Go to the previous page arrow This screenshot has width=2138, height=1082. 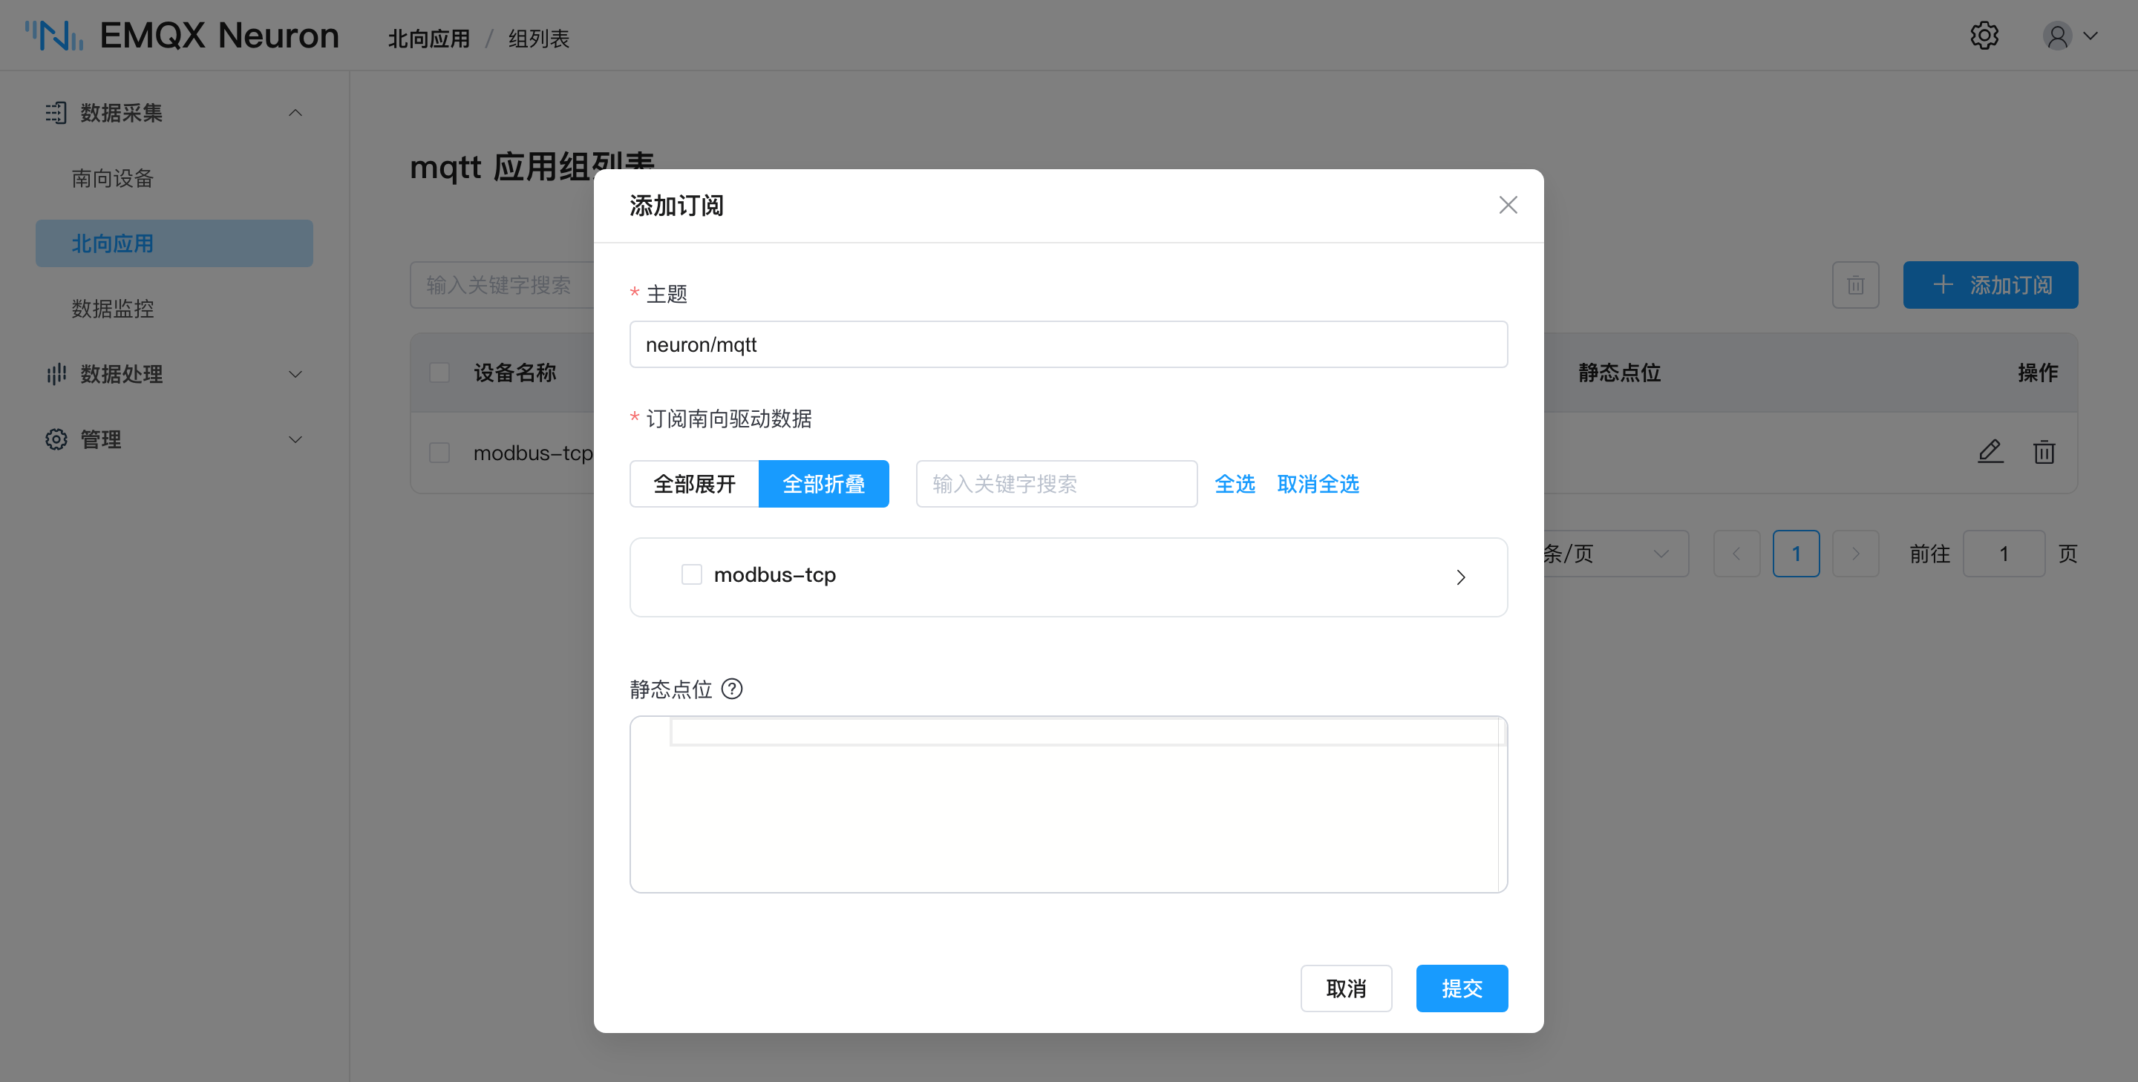tap(1736, 554)
